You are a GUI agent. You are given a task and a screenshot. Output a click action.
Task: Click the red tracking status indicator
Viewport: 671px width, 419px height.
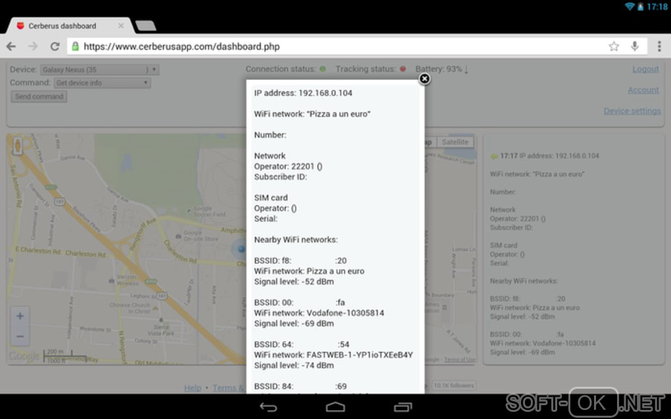(x=402, y=69)
